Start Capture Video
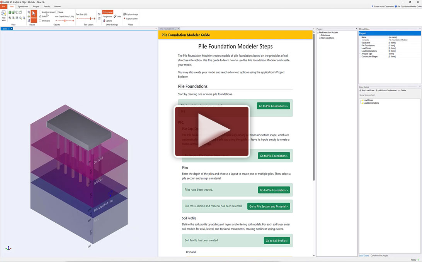422x262 pixels. tap(131, 18)
